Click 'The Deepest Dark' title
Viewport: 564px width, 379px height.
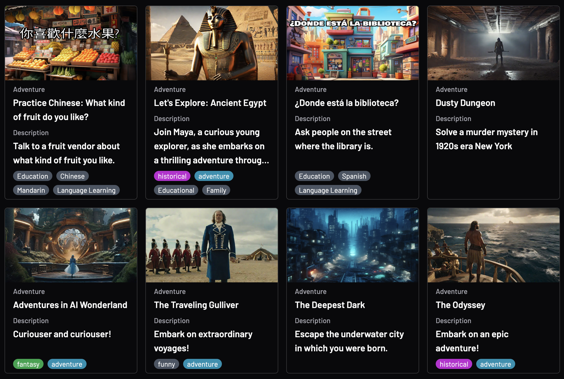(330, 305)
